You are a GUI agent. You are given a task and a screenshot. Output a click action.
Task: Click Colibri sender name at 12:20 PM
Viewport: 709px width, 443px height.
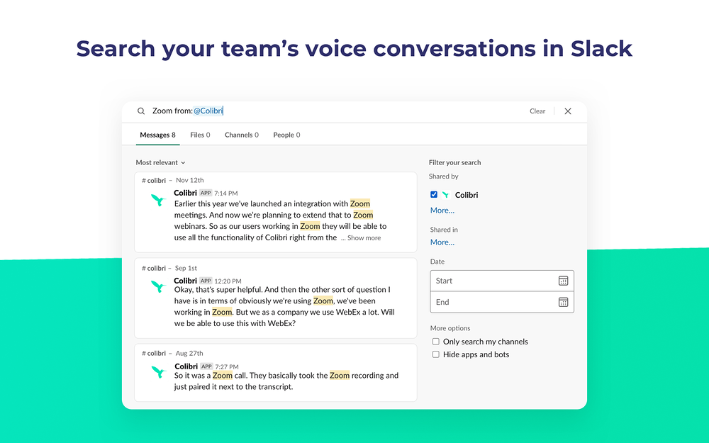(185, 281)
